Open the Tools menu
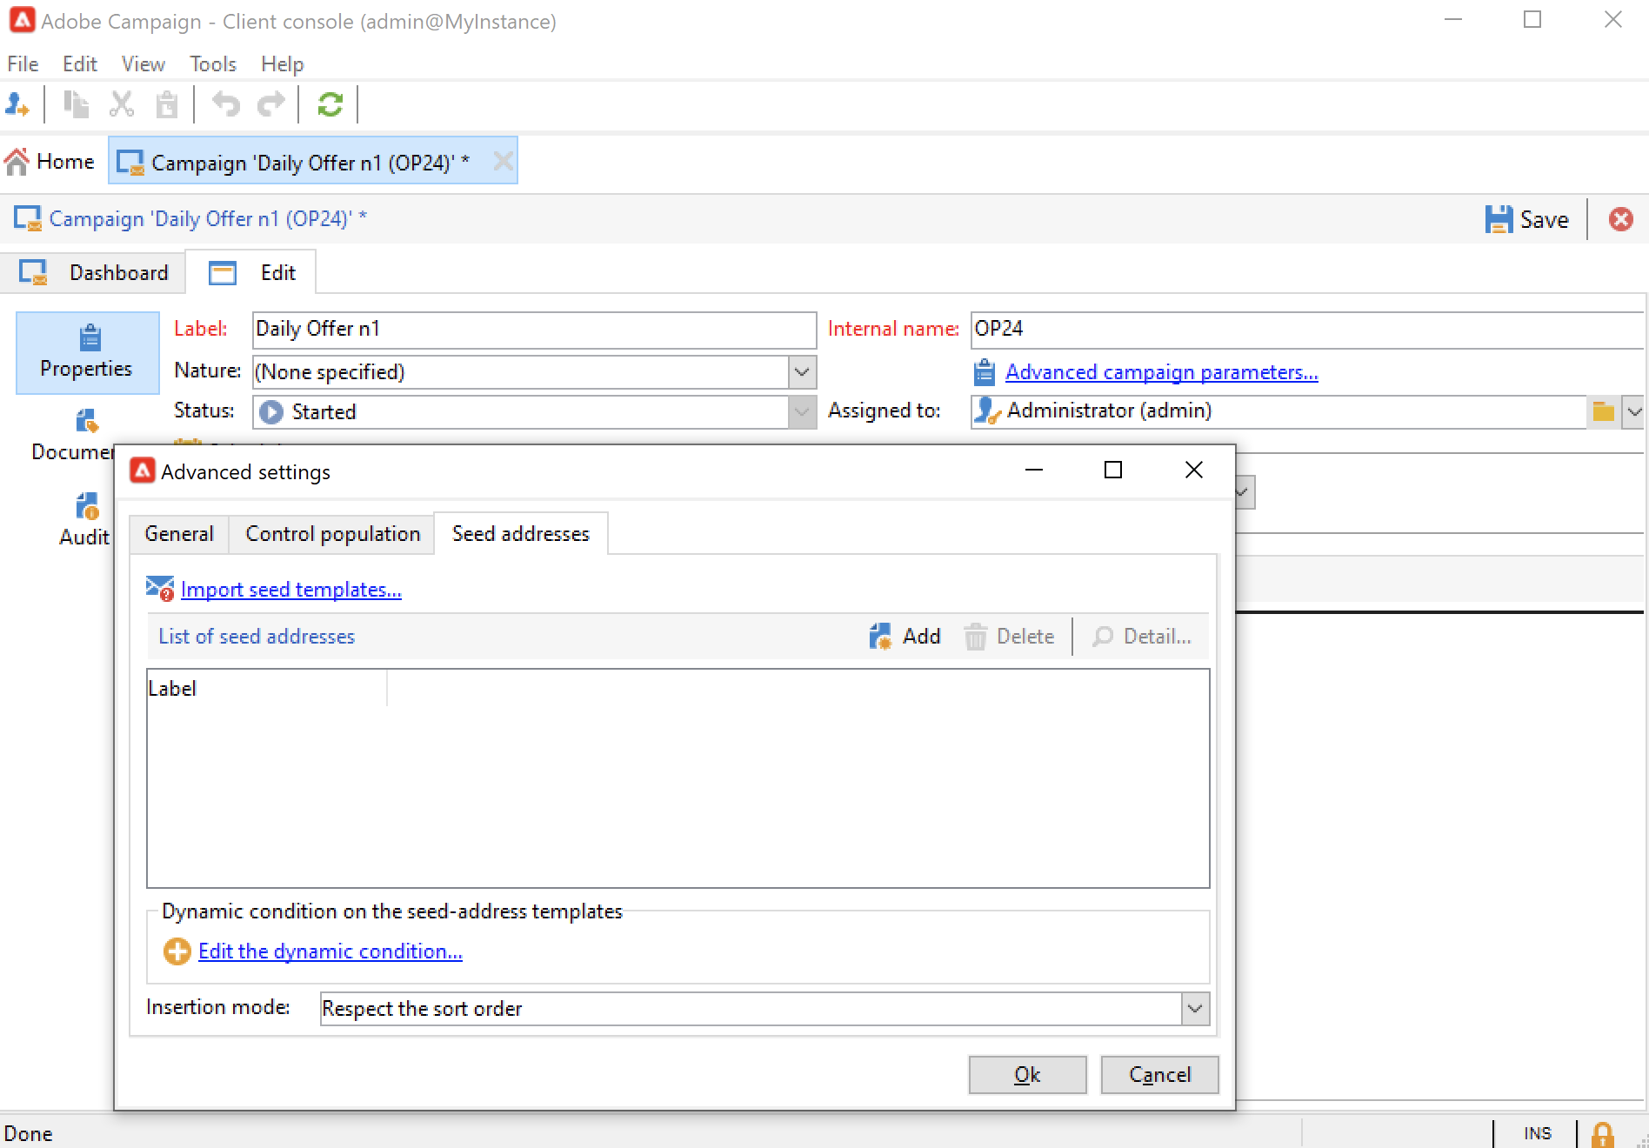The image size is (1649, 1148). (213, 64)
